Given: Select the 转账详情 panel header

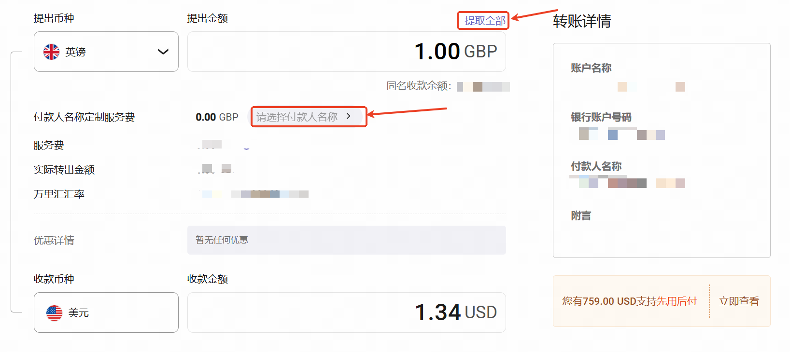Looking at the screenshot, I should [x=581, y=22].
